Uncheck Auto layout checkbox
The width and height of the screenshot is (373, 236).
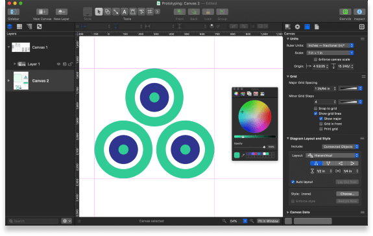293,182
